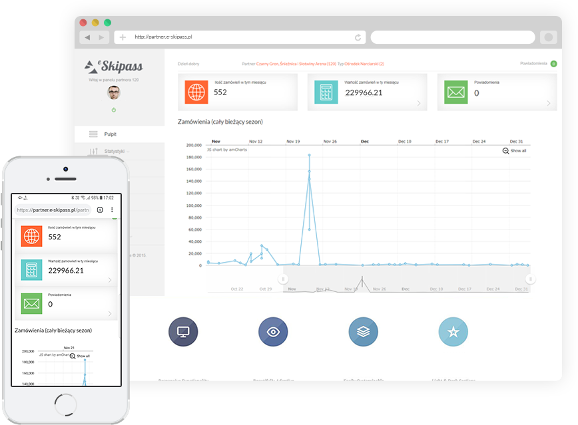Click the user avatar in the sidebar

tap(114, 93)
